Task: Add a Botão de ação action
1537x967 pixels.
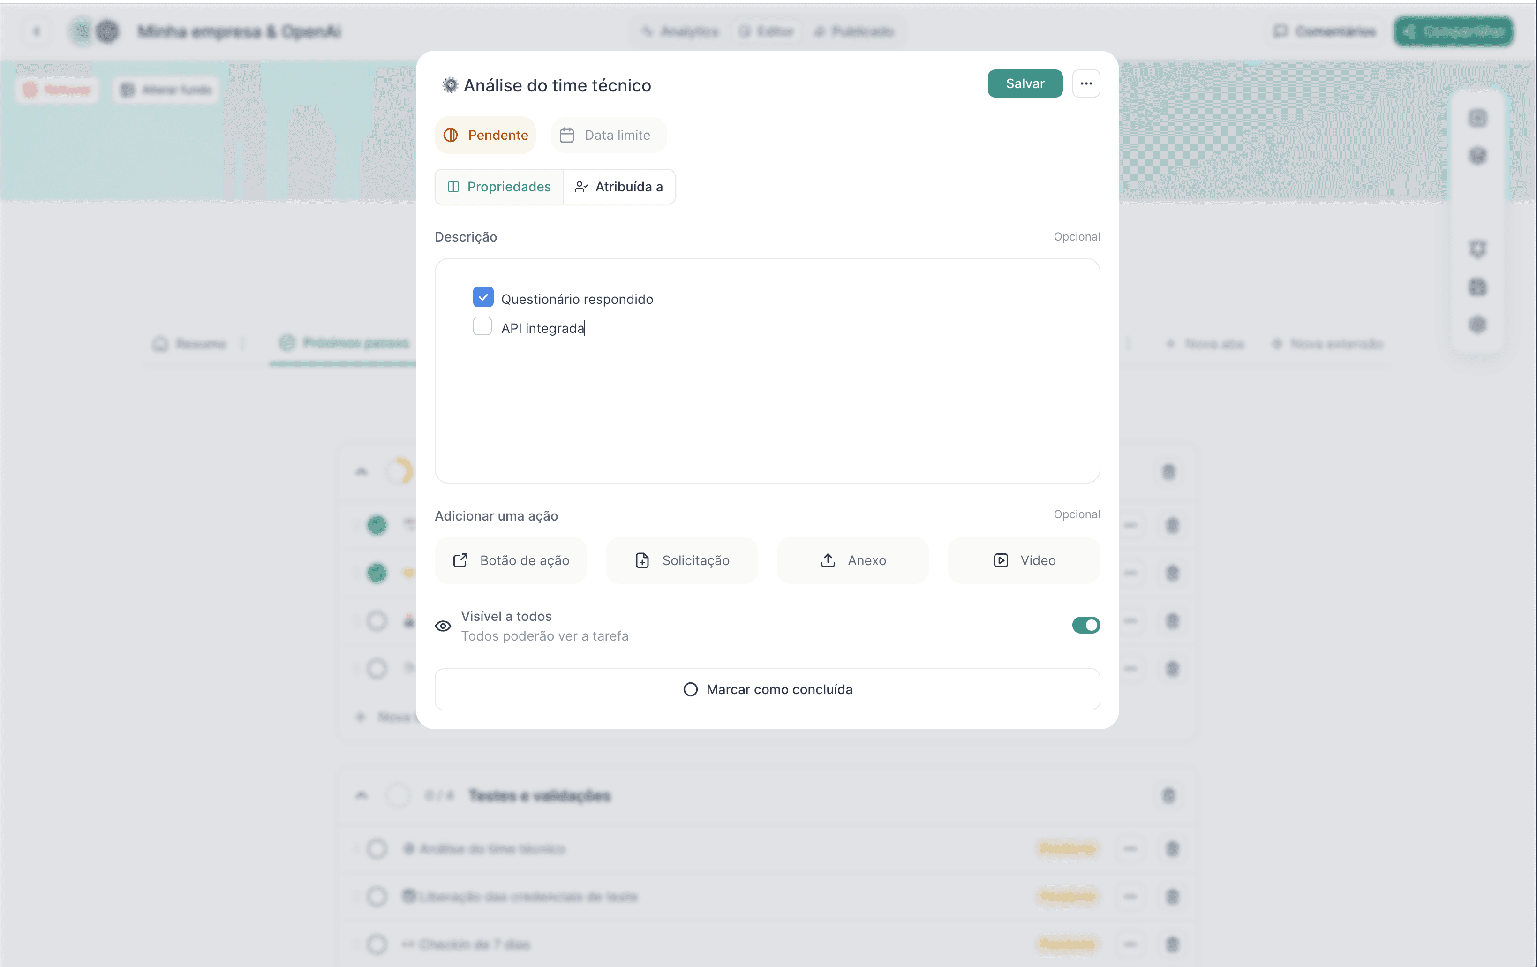Action: tap(511, 560)
